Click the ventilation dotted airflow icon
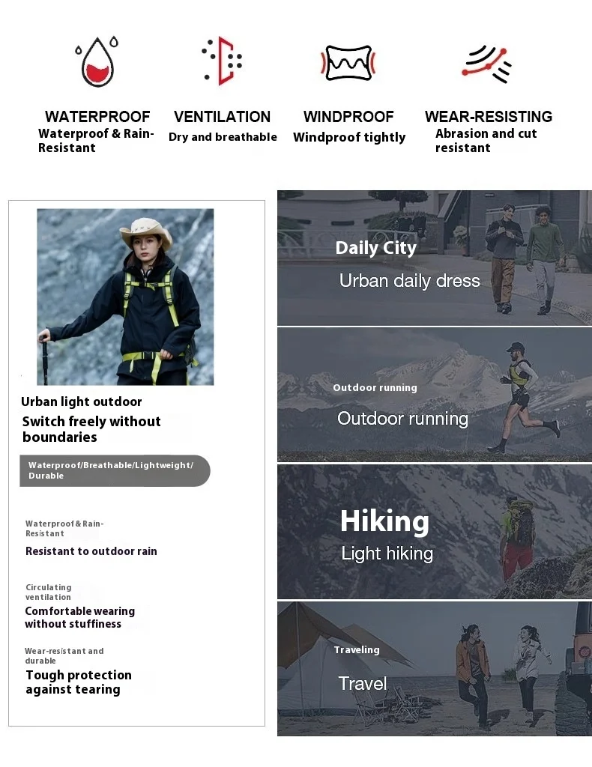 coord(223,61)
